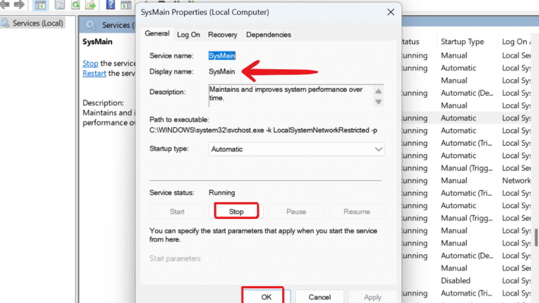
Task: Toggle the Show/Hide Console Tree icon
Action: 40,5
